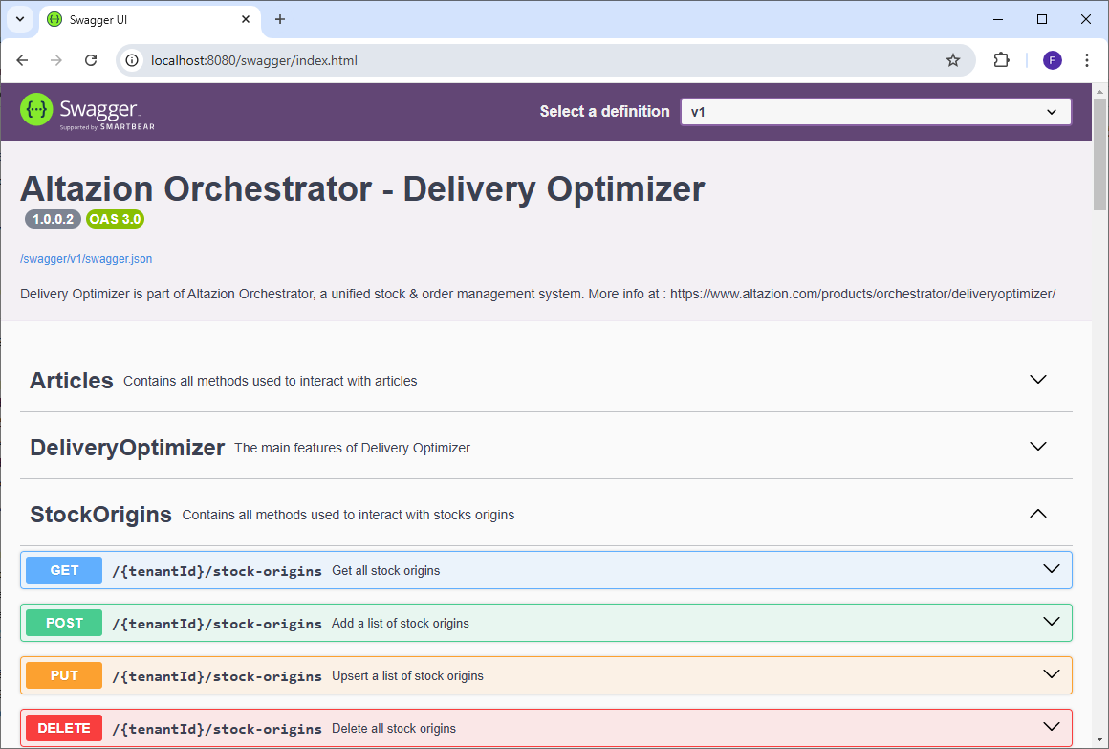This screenshot has height=749, width=1109.
Task: Click the OAS 3.0 version badge
Action: click(115, 219)
